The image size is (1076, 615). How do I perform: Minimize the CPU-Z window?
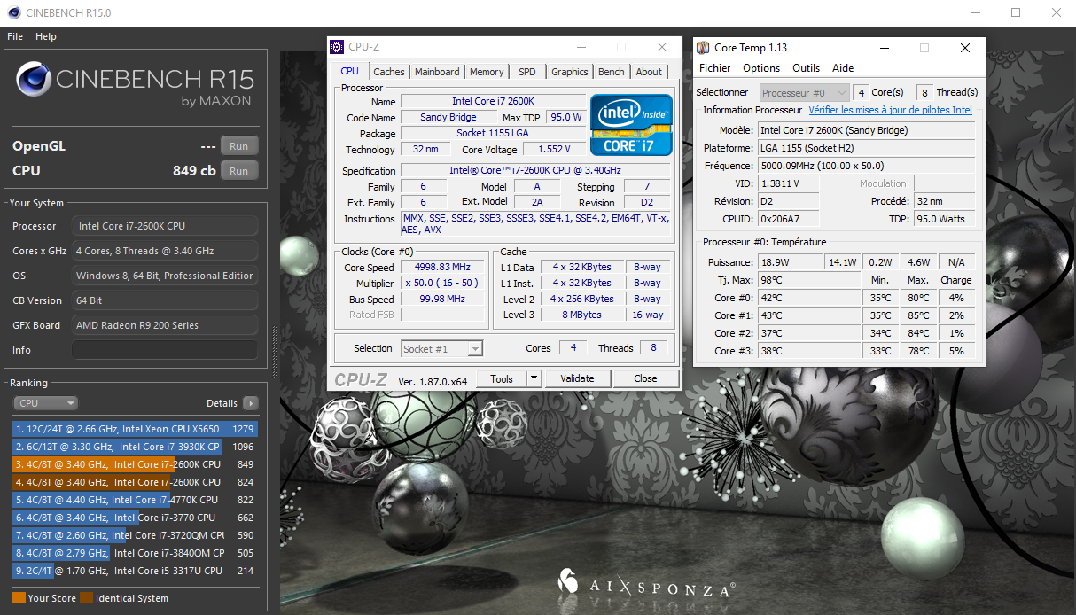click(581, 47)
